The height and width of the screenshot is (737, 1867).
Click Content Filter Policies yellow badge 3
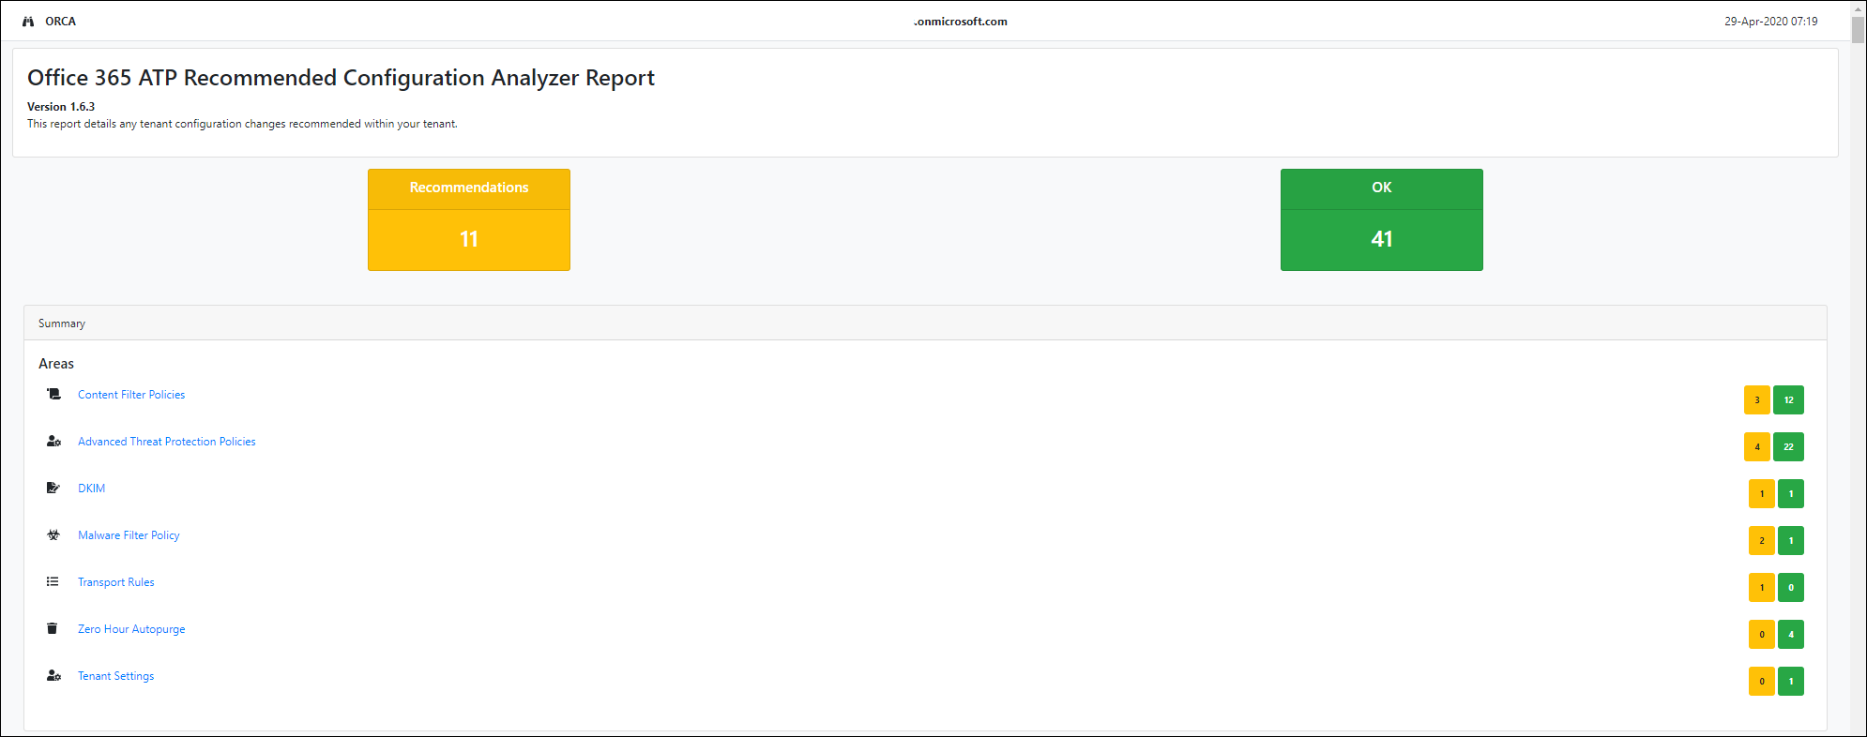[1757, 400]
